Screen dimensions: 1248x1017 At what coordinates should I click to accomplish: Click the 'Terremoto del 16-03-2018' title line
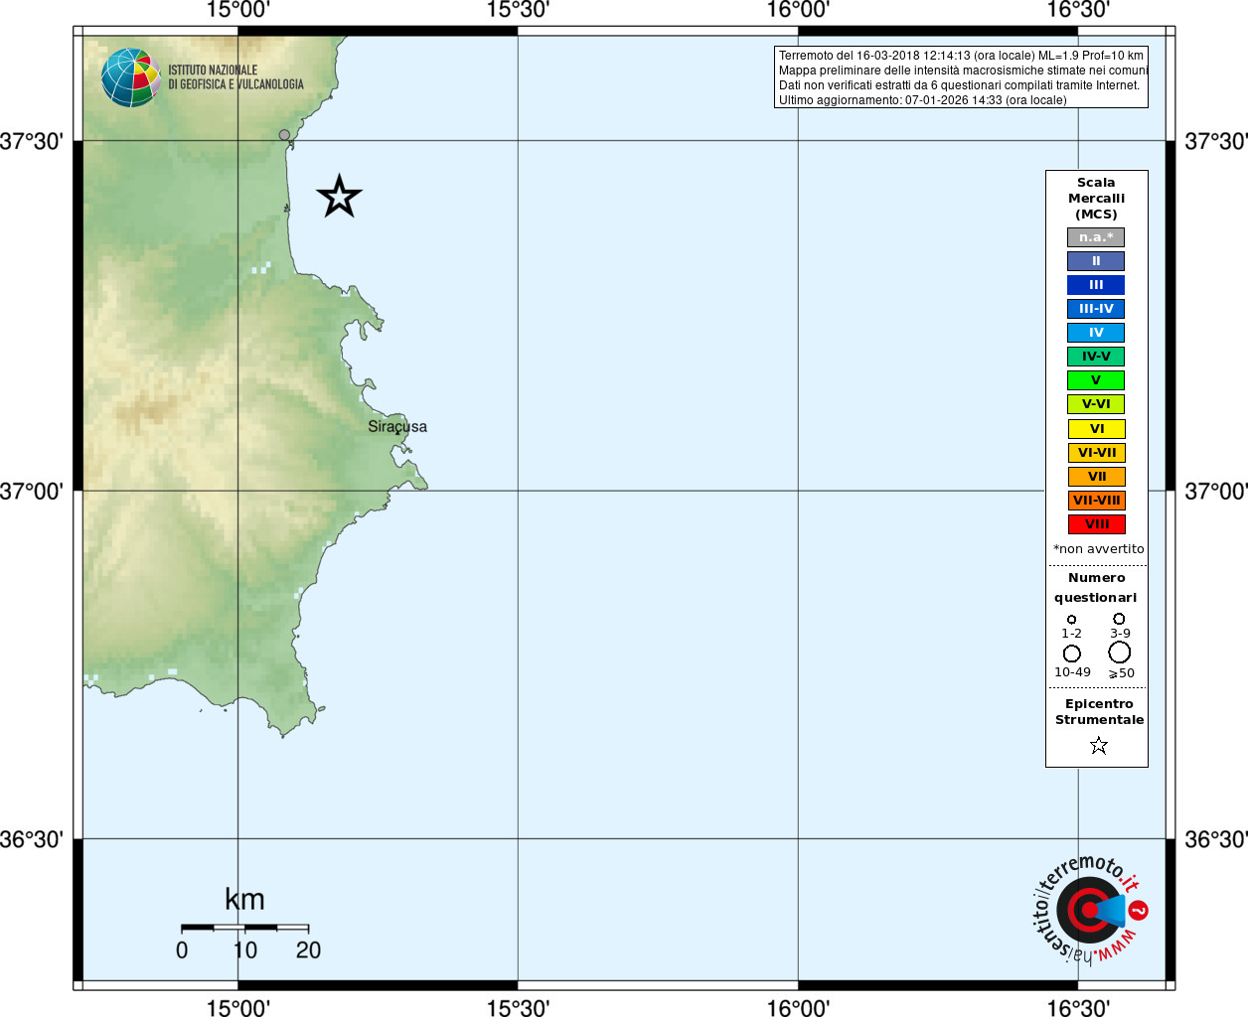(x=961, y=56)
